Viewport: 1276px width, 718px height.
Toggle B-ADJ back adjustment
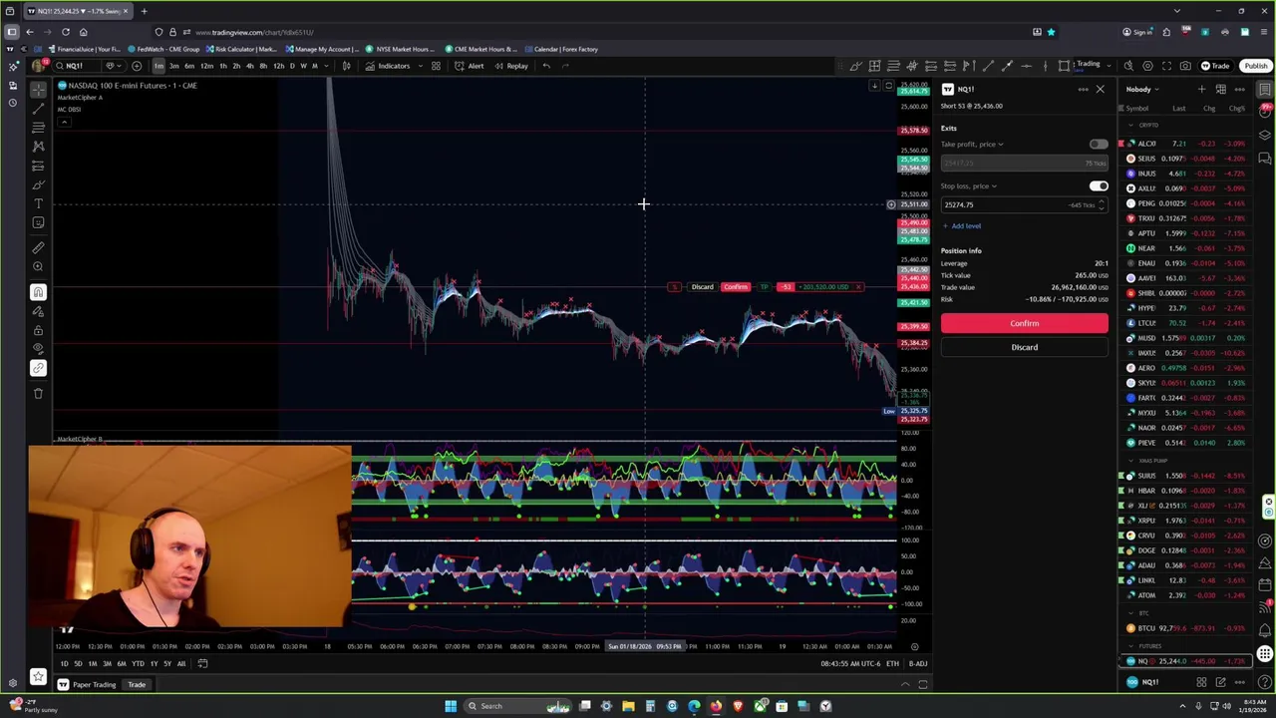[918, 664]
